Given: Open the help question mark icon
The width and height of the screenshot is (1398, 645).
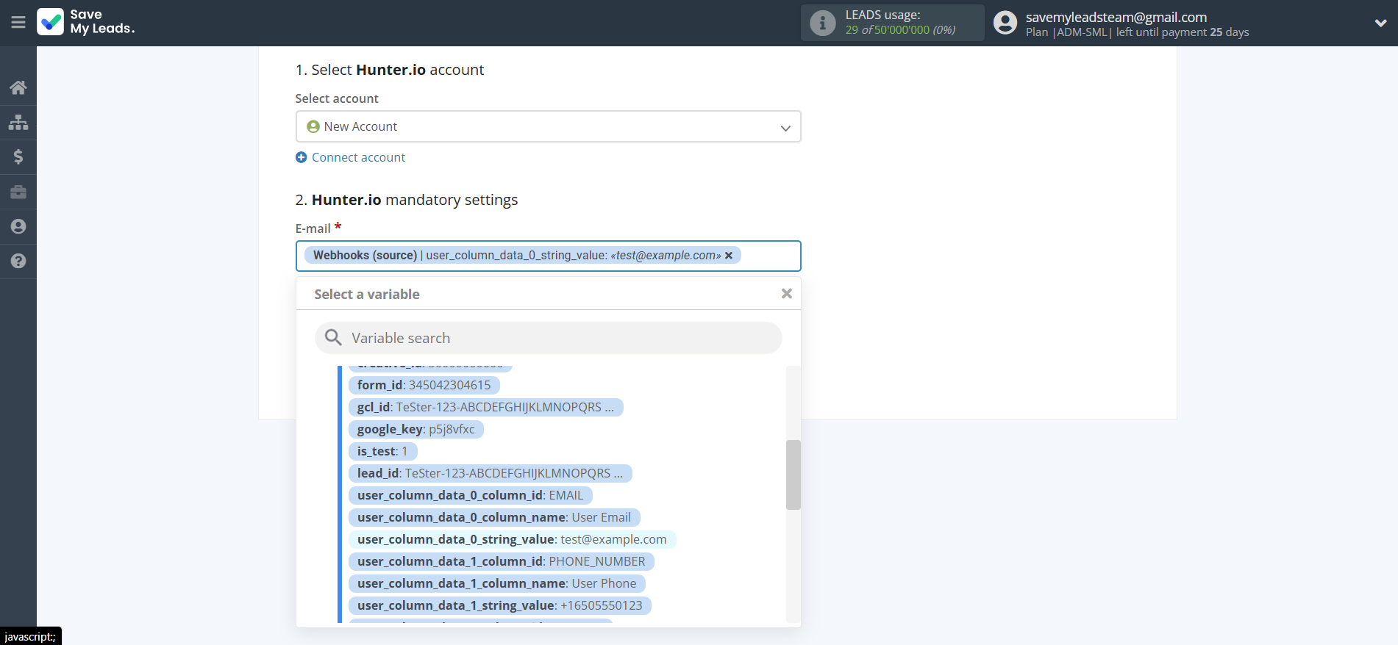Looking at the screenshot, I should 18,261.
